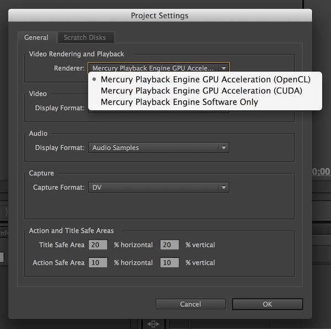Choose Mercury Playback Engine Software Only
Screen dimensions: 331x329
coord(205,102)
